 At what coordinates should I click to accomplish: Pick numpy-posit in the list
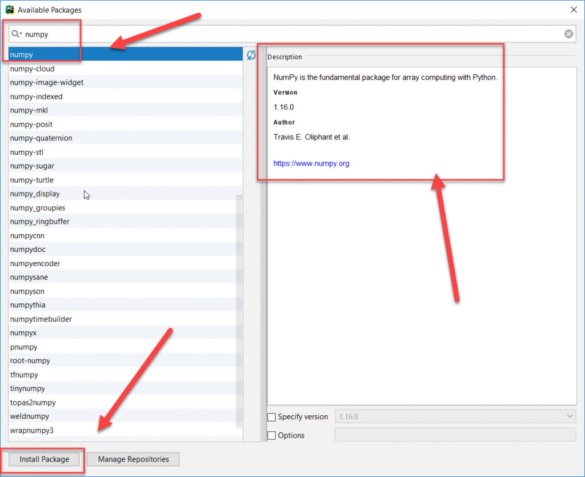coord(126,124)
